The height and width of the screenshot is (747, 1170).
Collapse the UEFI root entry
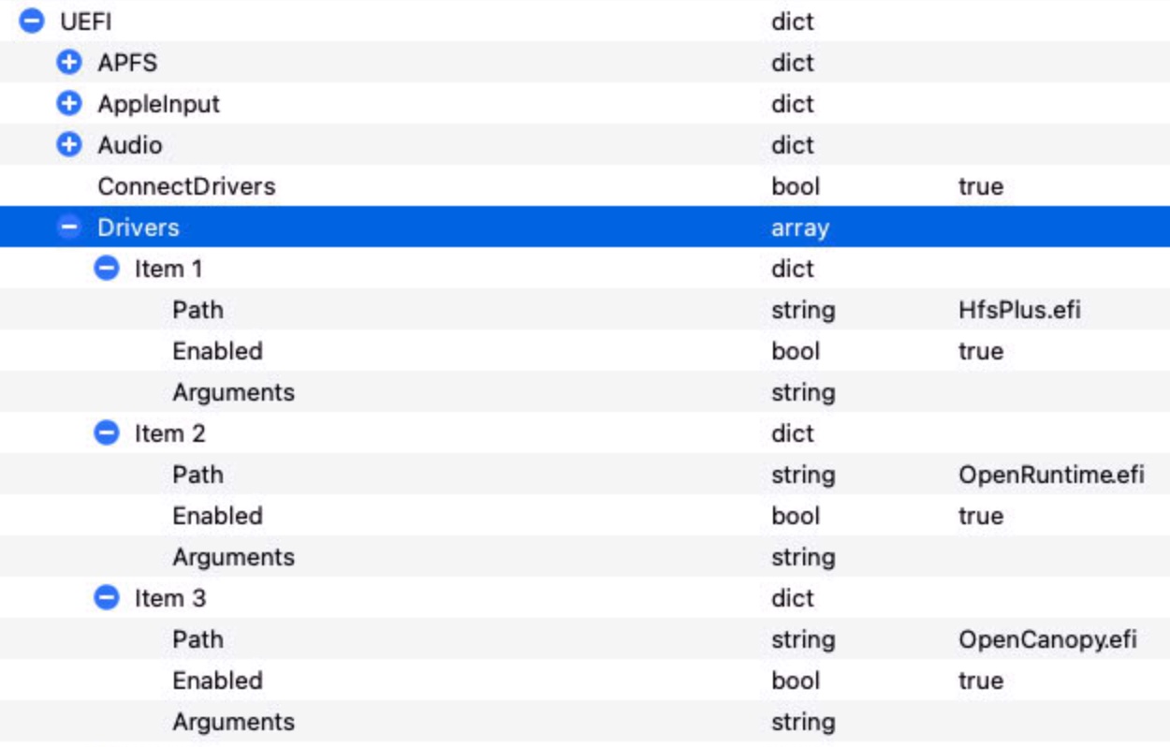[33, 21]
